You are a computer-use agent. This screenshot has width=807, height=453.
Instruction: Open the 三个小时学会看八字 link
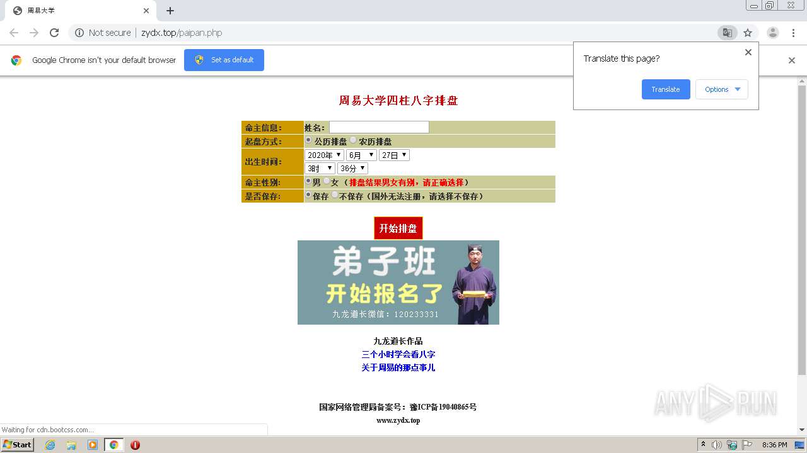[x=398, y=354]
